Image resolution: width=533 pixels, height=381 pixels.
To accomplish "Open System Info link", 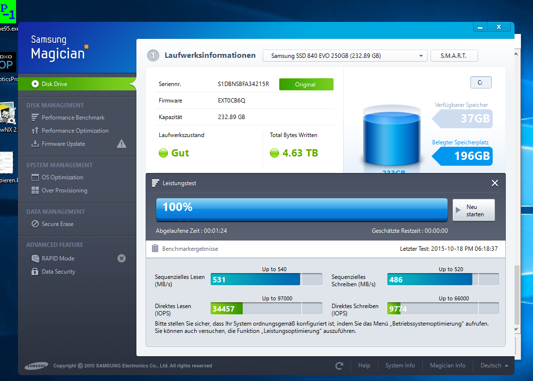I will click(x=400, y=365).
